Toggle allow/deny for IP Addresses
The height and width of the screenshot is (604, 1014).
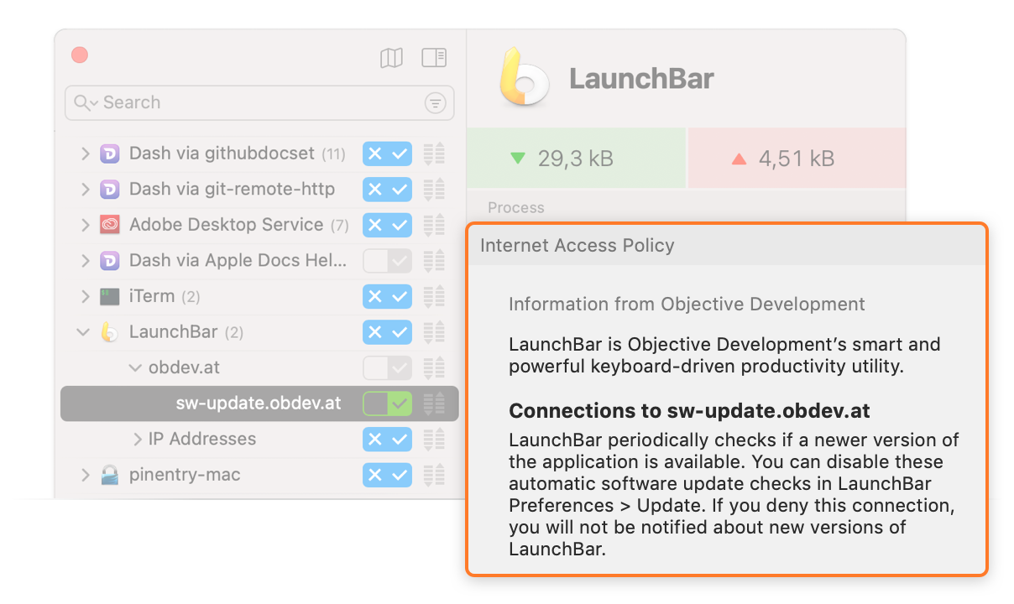(388, 439)
